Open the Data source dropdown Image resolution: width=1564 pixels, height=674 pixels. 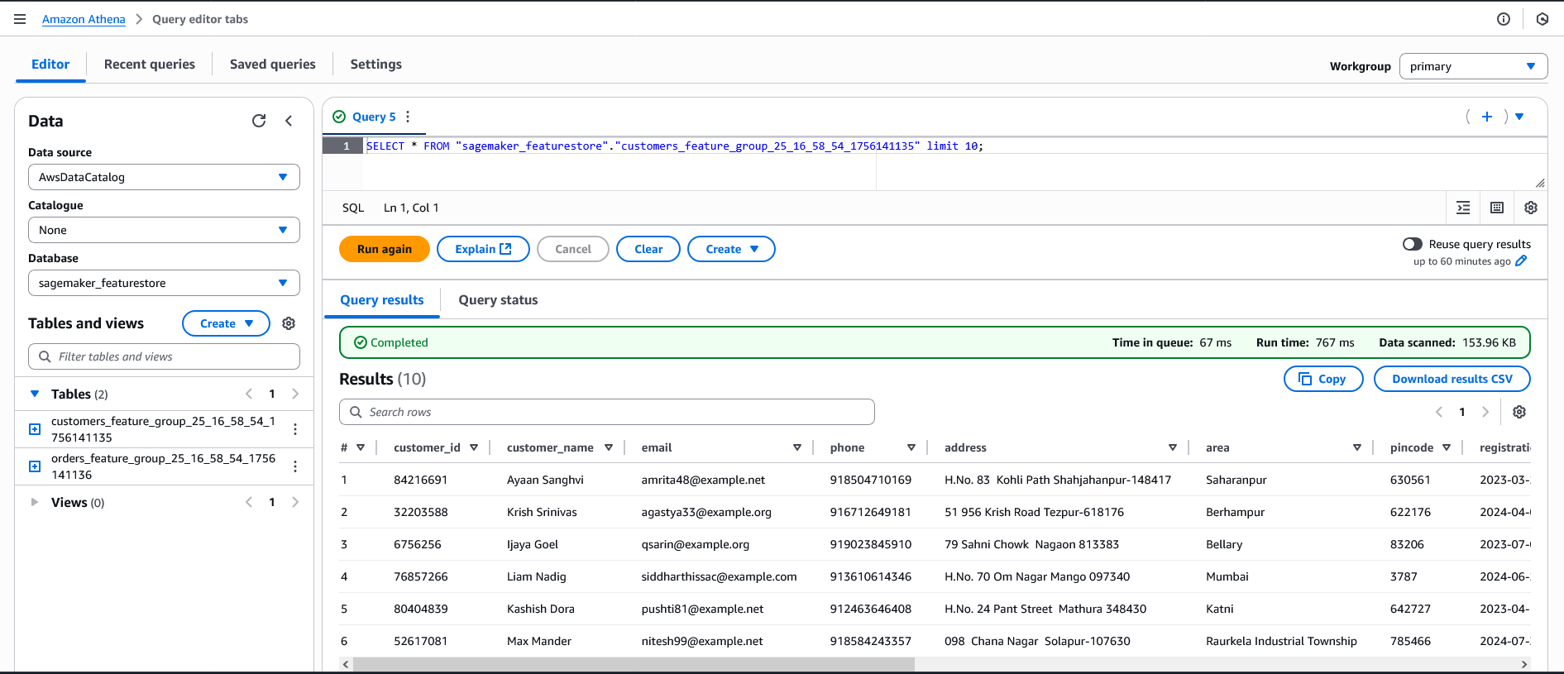tap(164, 177)
